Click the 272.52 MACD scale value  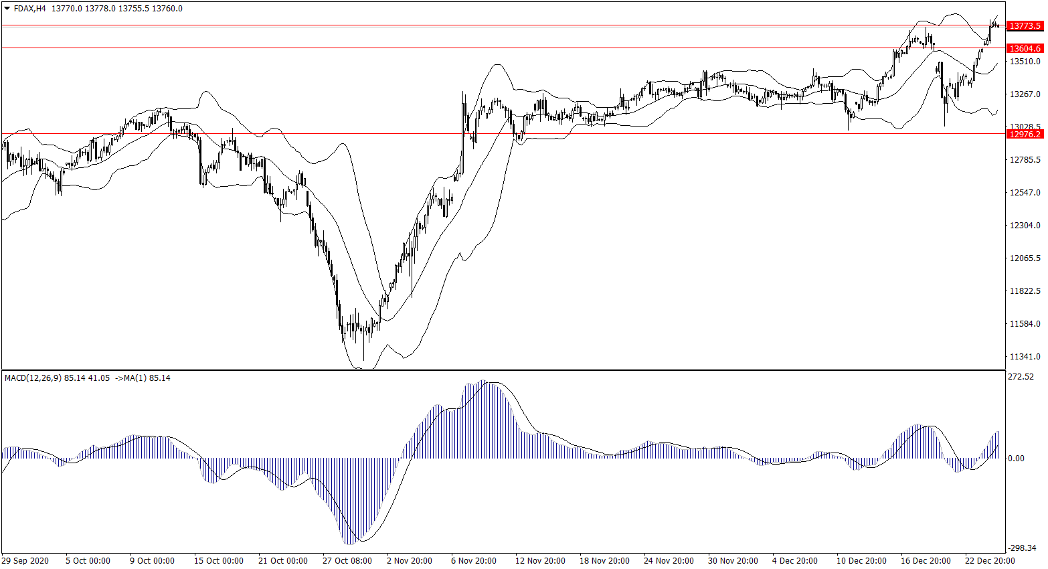coord(1021,377)
